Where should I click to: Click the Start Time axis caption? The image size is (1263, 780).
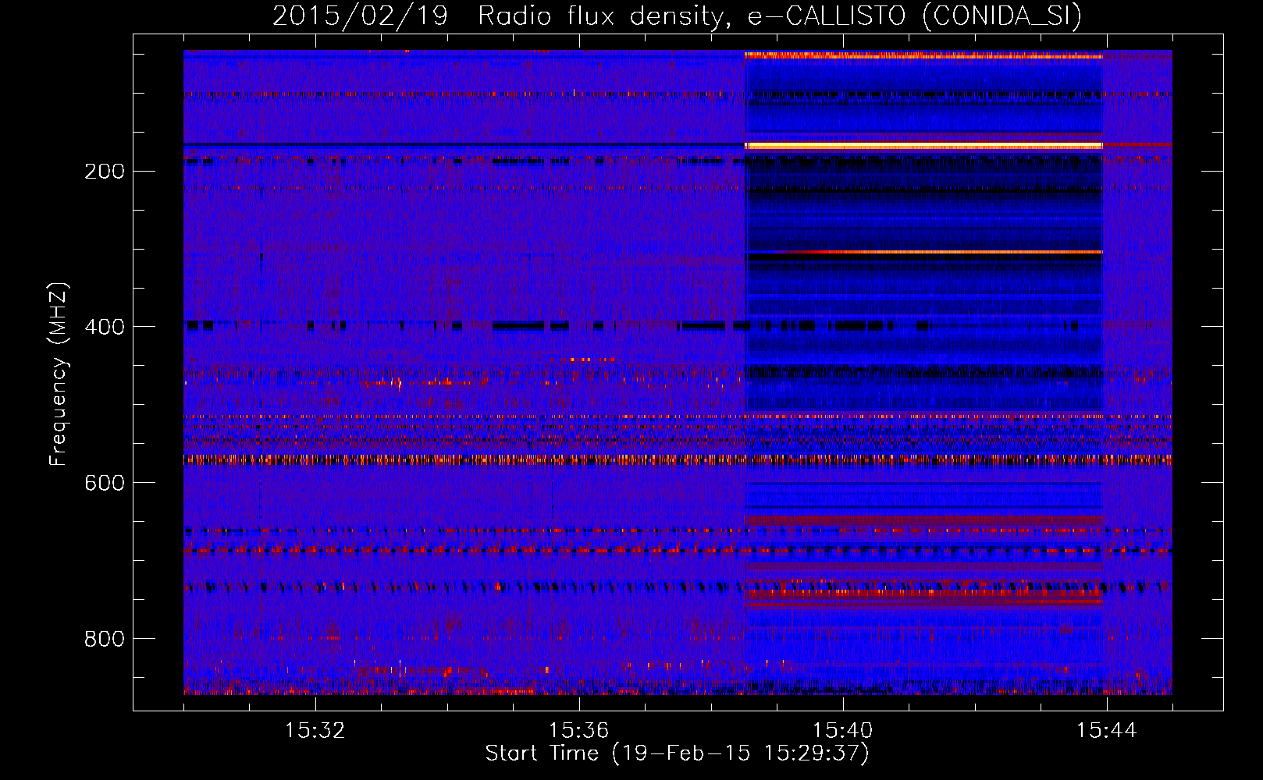pos(677,753)
